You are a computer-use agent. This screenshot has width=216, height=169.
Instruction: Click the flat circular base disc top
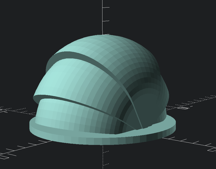[x=161, y=123]
